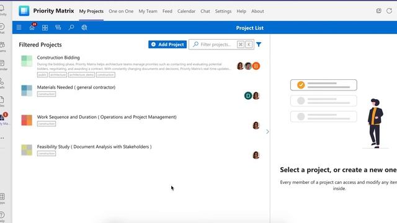Switch to the Calendar tab
Viewport: 397px width, 223px height.
(x=186, y=11)
